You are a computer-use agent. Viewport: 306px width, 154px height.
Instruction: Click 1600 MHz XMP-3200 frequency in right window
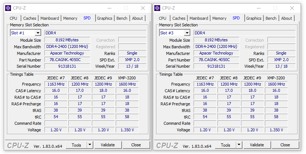[276, 84]
